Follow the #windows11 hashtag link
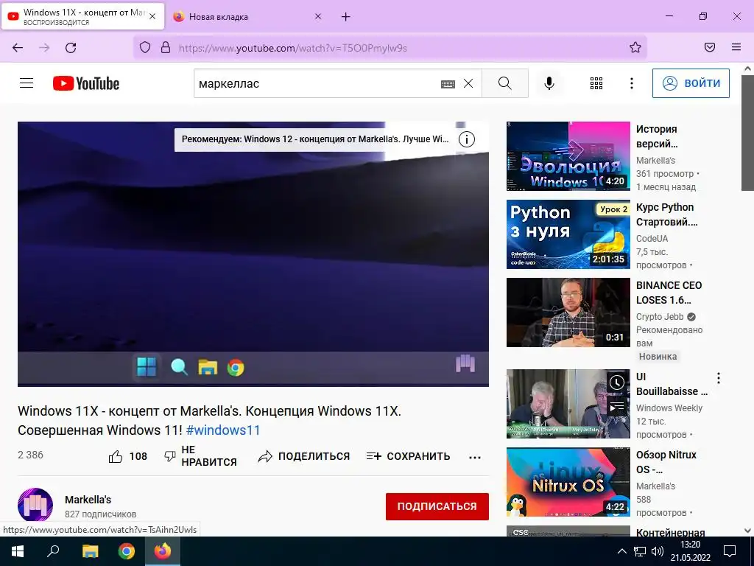 point(223,430)
